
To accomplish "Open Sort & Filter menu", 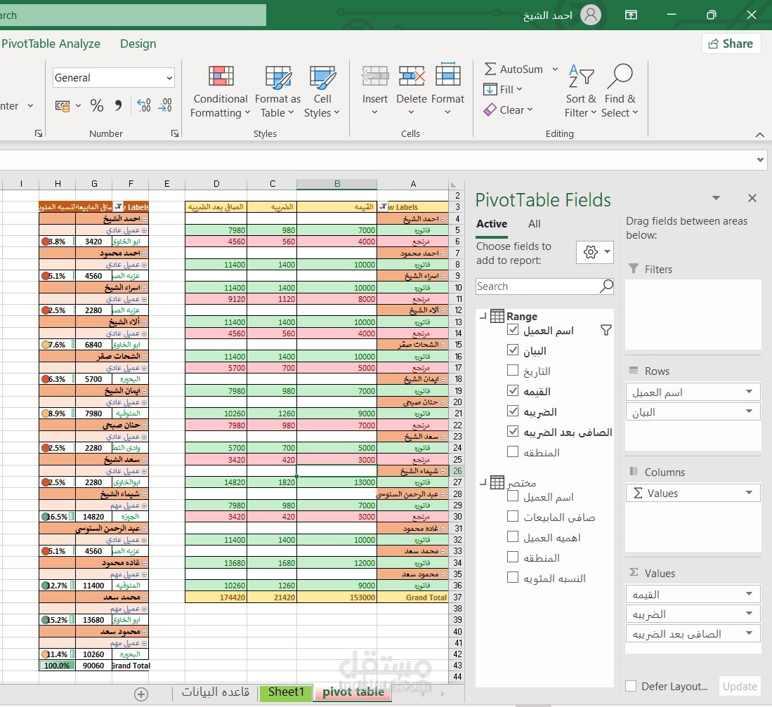I will [x=581, y=92].
